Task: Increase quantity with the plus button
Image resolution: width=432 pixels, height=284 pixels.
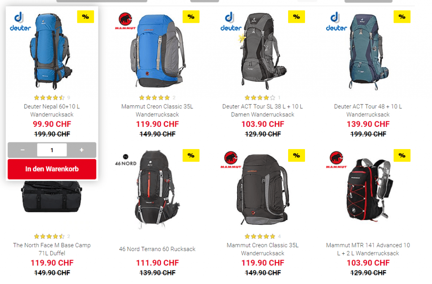Action: (x=81, y=150)
